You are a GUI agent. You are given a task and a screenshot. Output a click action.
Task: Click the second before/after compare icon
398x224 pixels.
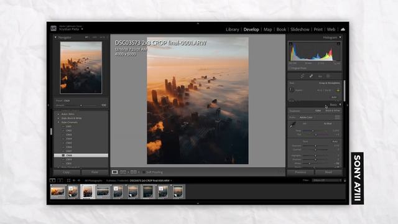pos(134,172)
